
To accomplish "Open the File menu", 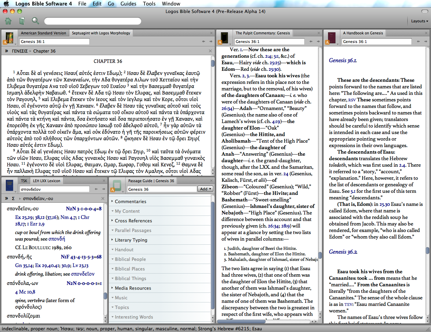I will click(x=82, y=3).
